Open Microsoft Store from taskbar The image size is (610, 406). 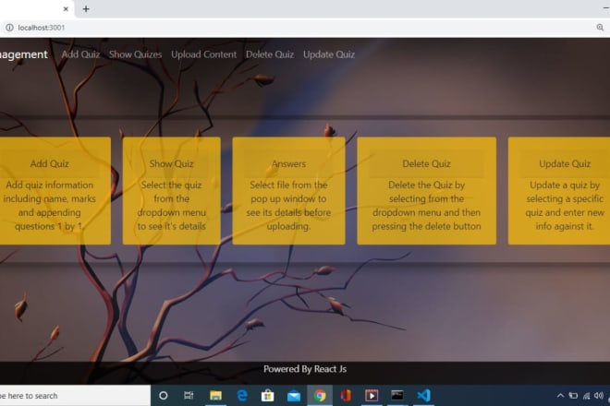pos(268,396)
